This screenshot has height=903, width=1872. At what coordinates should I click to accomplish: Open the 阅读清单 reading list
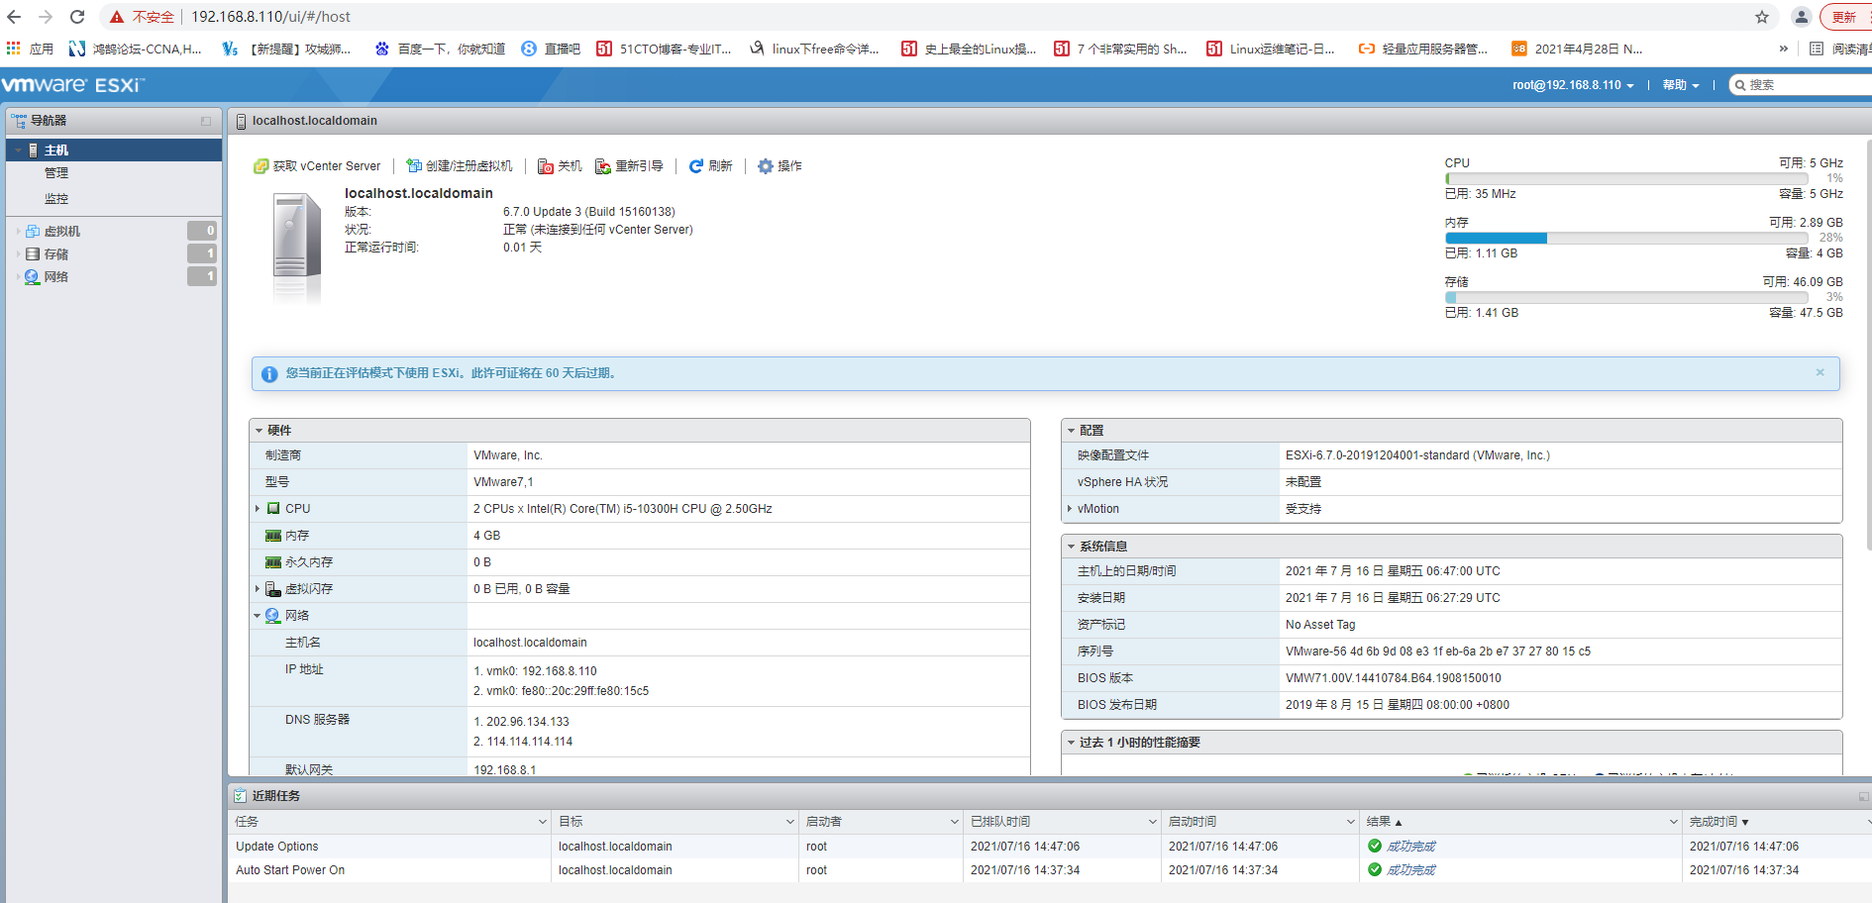[x=1840, y=49]
